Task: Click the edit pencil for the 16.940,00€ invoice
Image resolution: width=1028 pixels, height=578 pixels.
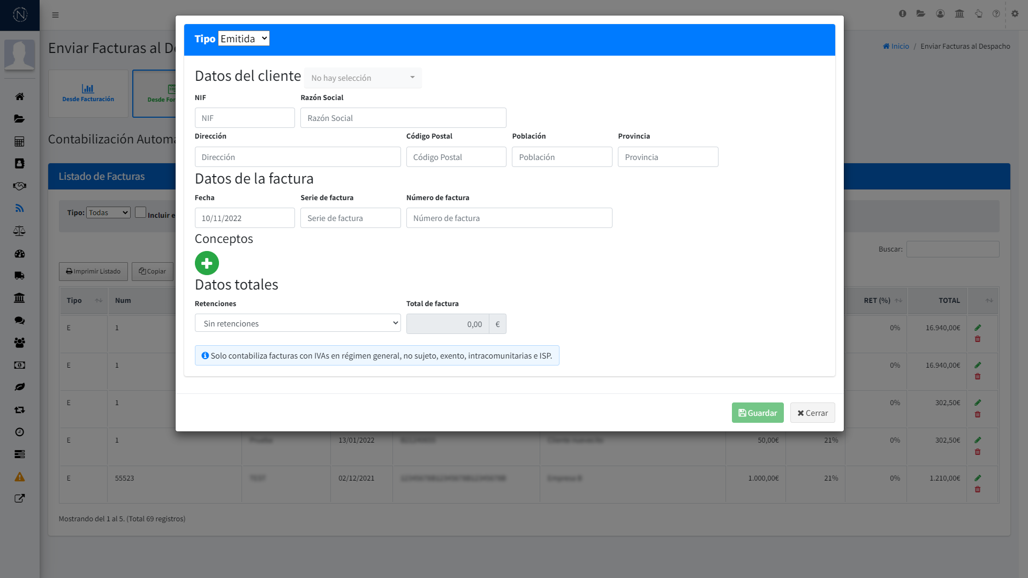Action: 978,328
